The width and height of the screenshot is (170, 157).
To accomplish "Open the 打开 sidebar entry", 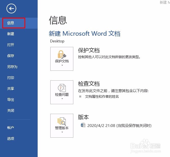I will coord(11,45).
